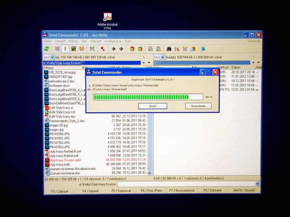
Task: Click the yellow Unpack files box icon
Action: tap(140, 49)
